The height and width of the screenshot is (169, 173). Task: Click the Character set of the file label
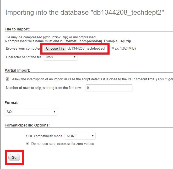[x=24, y=57]
